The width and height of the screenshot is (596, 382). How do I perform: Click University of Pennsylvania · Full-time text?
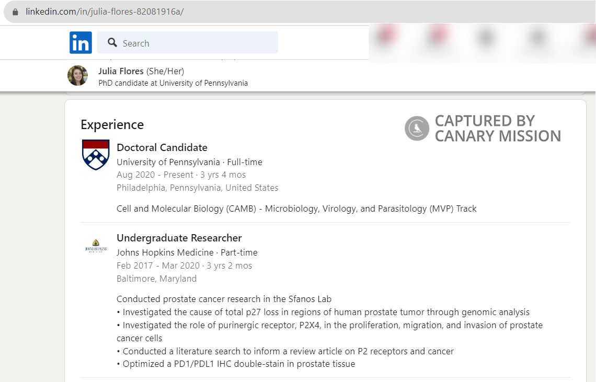click(189, 162)
